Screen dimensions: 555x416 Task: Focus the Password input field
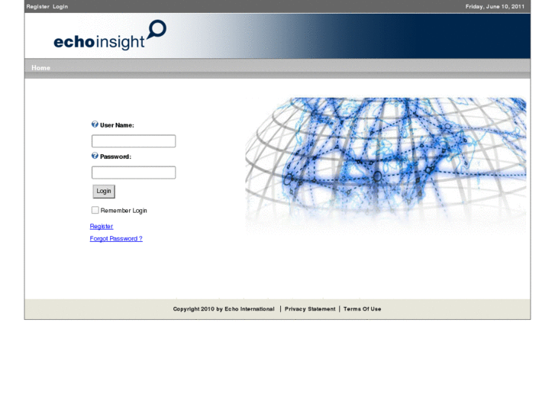point(134,173)
